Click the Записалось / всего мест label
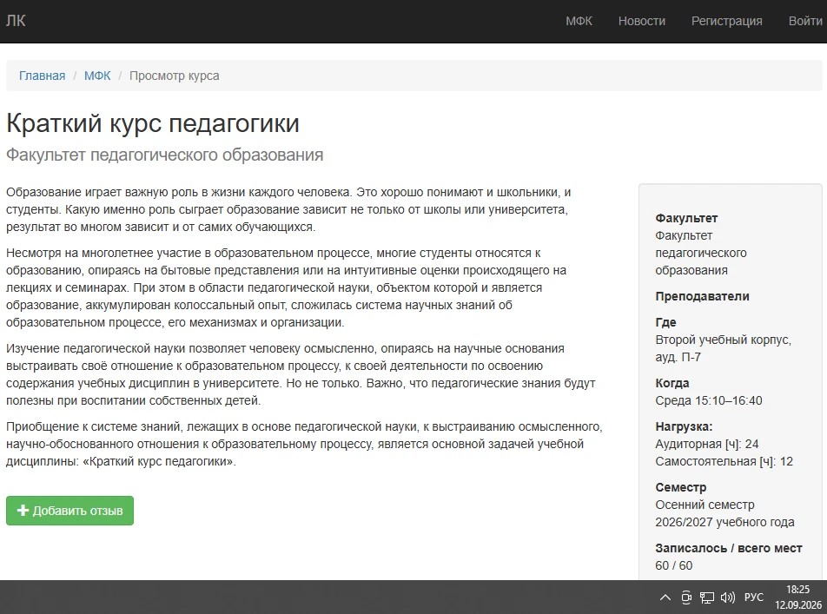This screenshot has height=614, width=827. coord(728,549)
